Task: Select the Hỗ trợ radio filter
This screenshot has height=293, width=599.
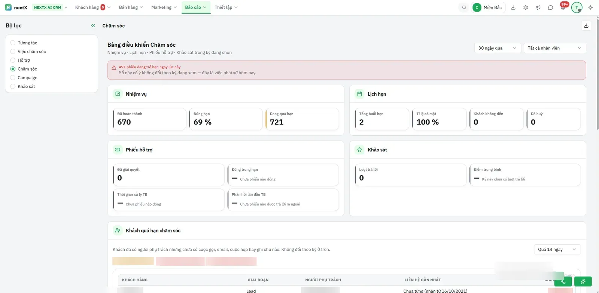Action: 13,60
